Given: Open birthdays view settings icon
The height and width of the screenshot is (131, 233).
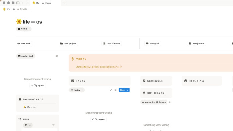Looking at the screenshot, I should coord(170,102).
